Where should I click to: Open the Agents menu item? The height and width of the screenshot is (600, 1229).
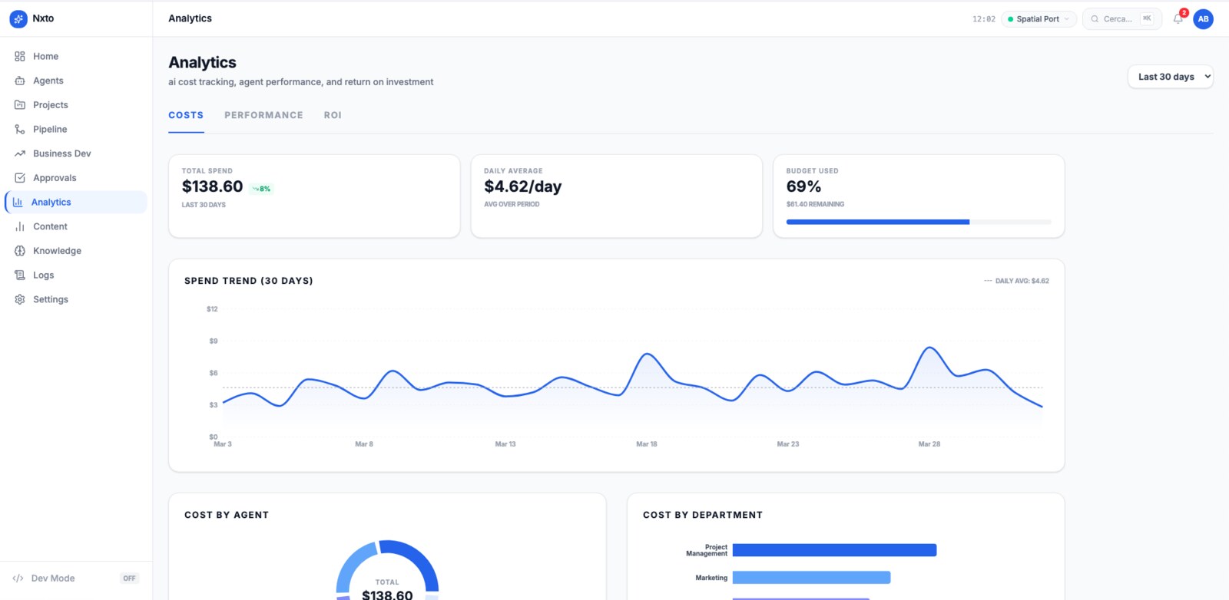[76, 81]
